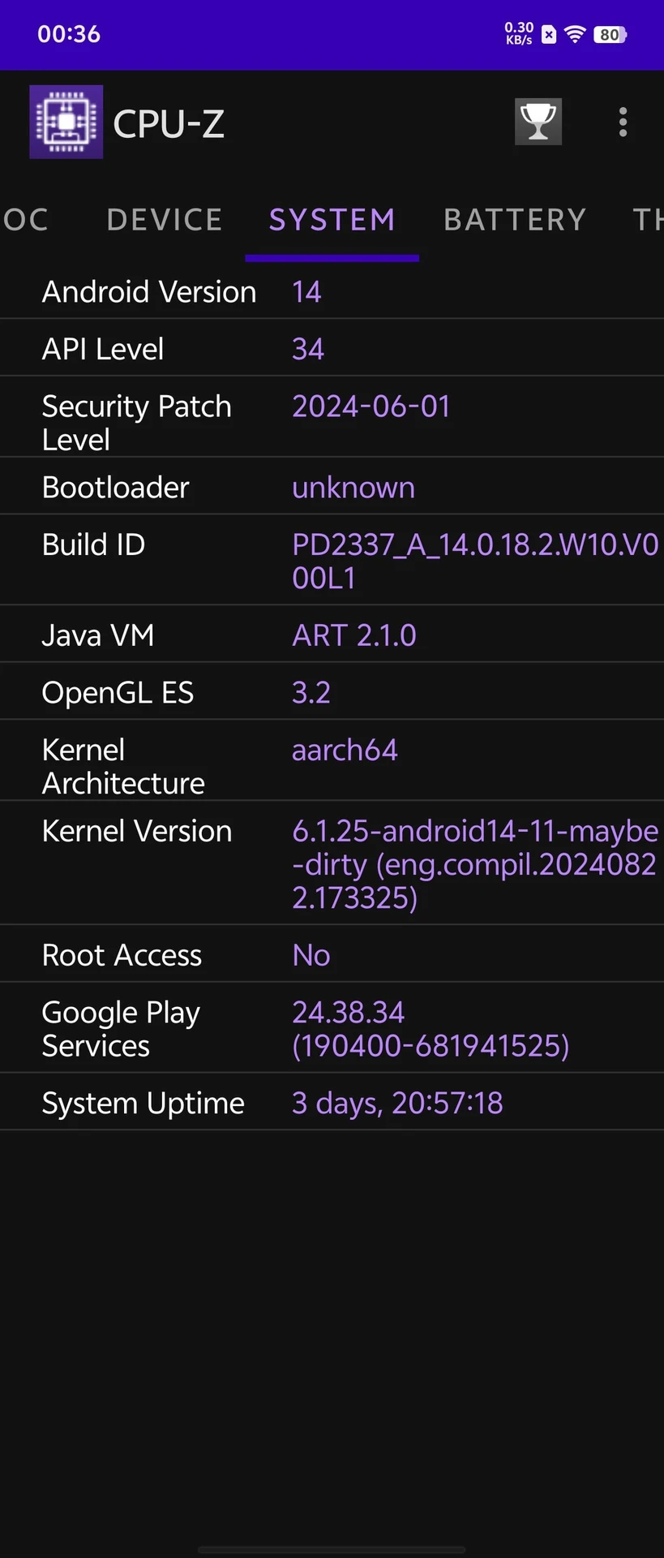Tap the battery level indicator

tap(610, 34)
